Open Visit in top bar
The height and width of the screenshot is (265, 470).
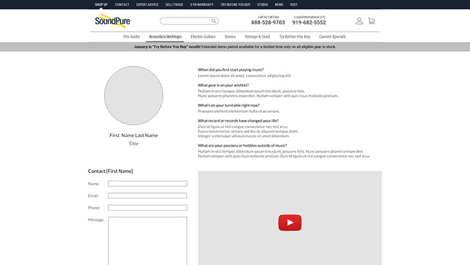click(x=294, y=5)
